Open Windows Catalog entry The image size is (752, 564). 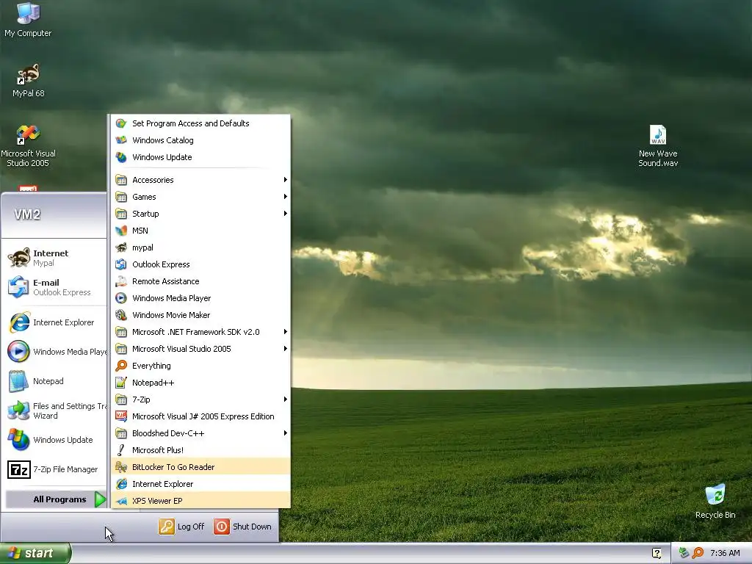[200, 140]
